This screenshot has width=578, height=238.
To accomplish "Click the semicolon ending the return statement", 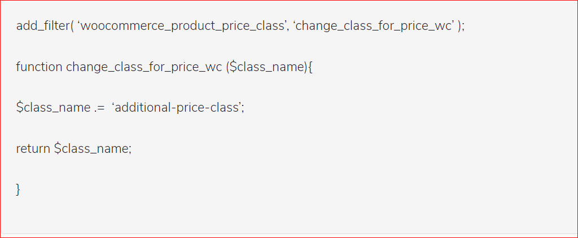I will (130, 149).
